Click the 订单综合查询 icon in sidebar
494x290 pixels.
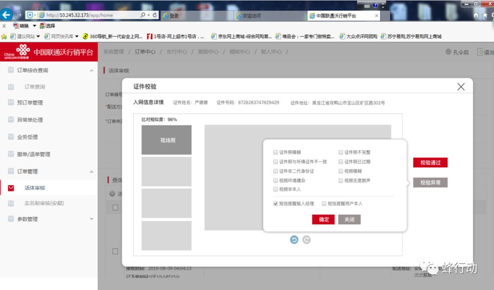coord(10,70)
